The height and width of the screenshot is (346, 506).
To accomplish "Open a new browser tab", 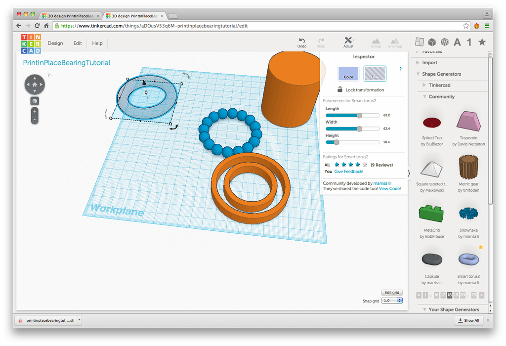I will pos(173,16).
